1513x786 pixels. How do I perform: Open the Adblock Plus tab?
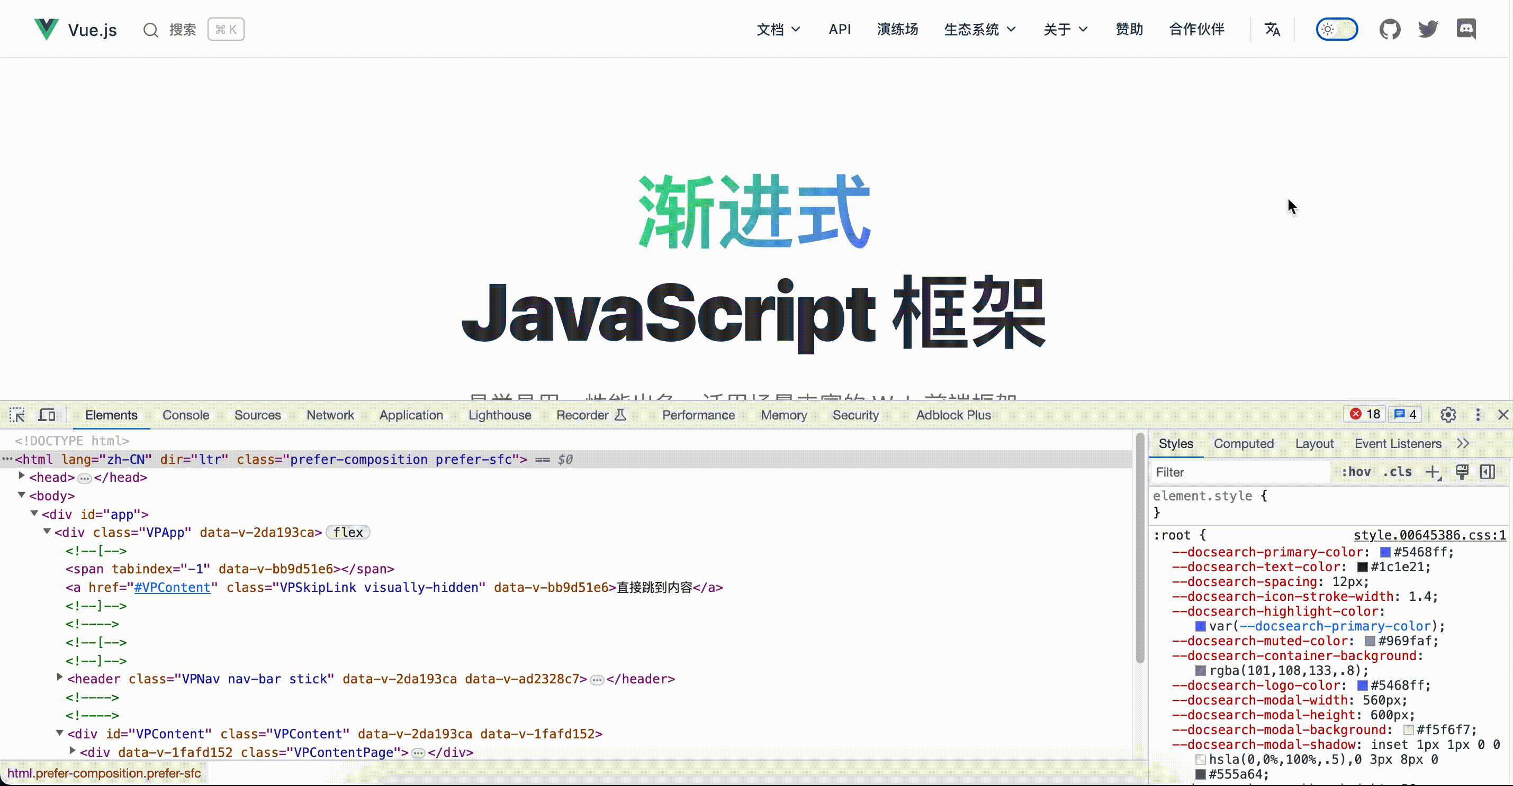coord(953,415)
